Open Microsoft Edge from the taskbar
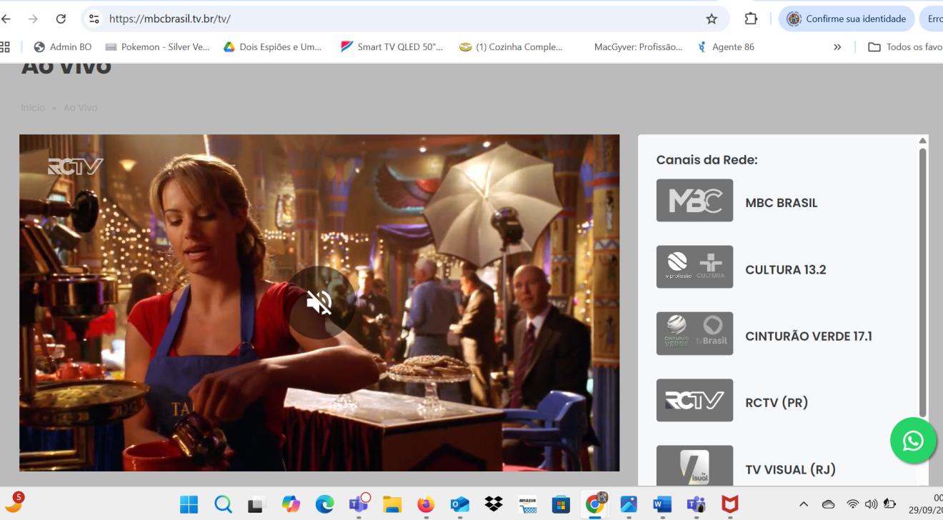Screen dimensions: 943x520 coord(324,504)
